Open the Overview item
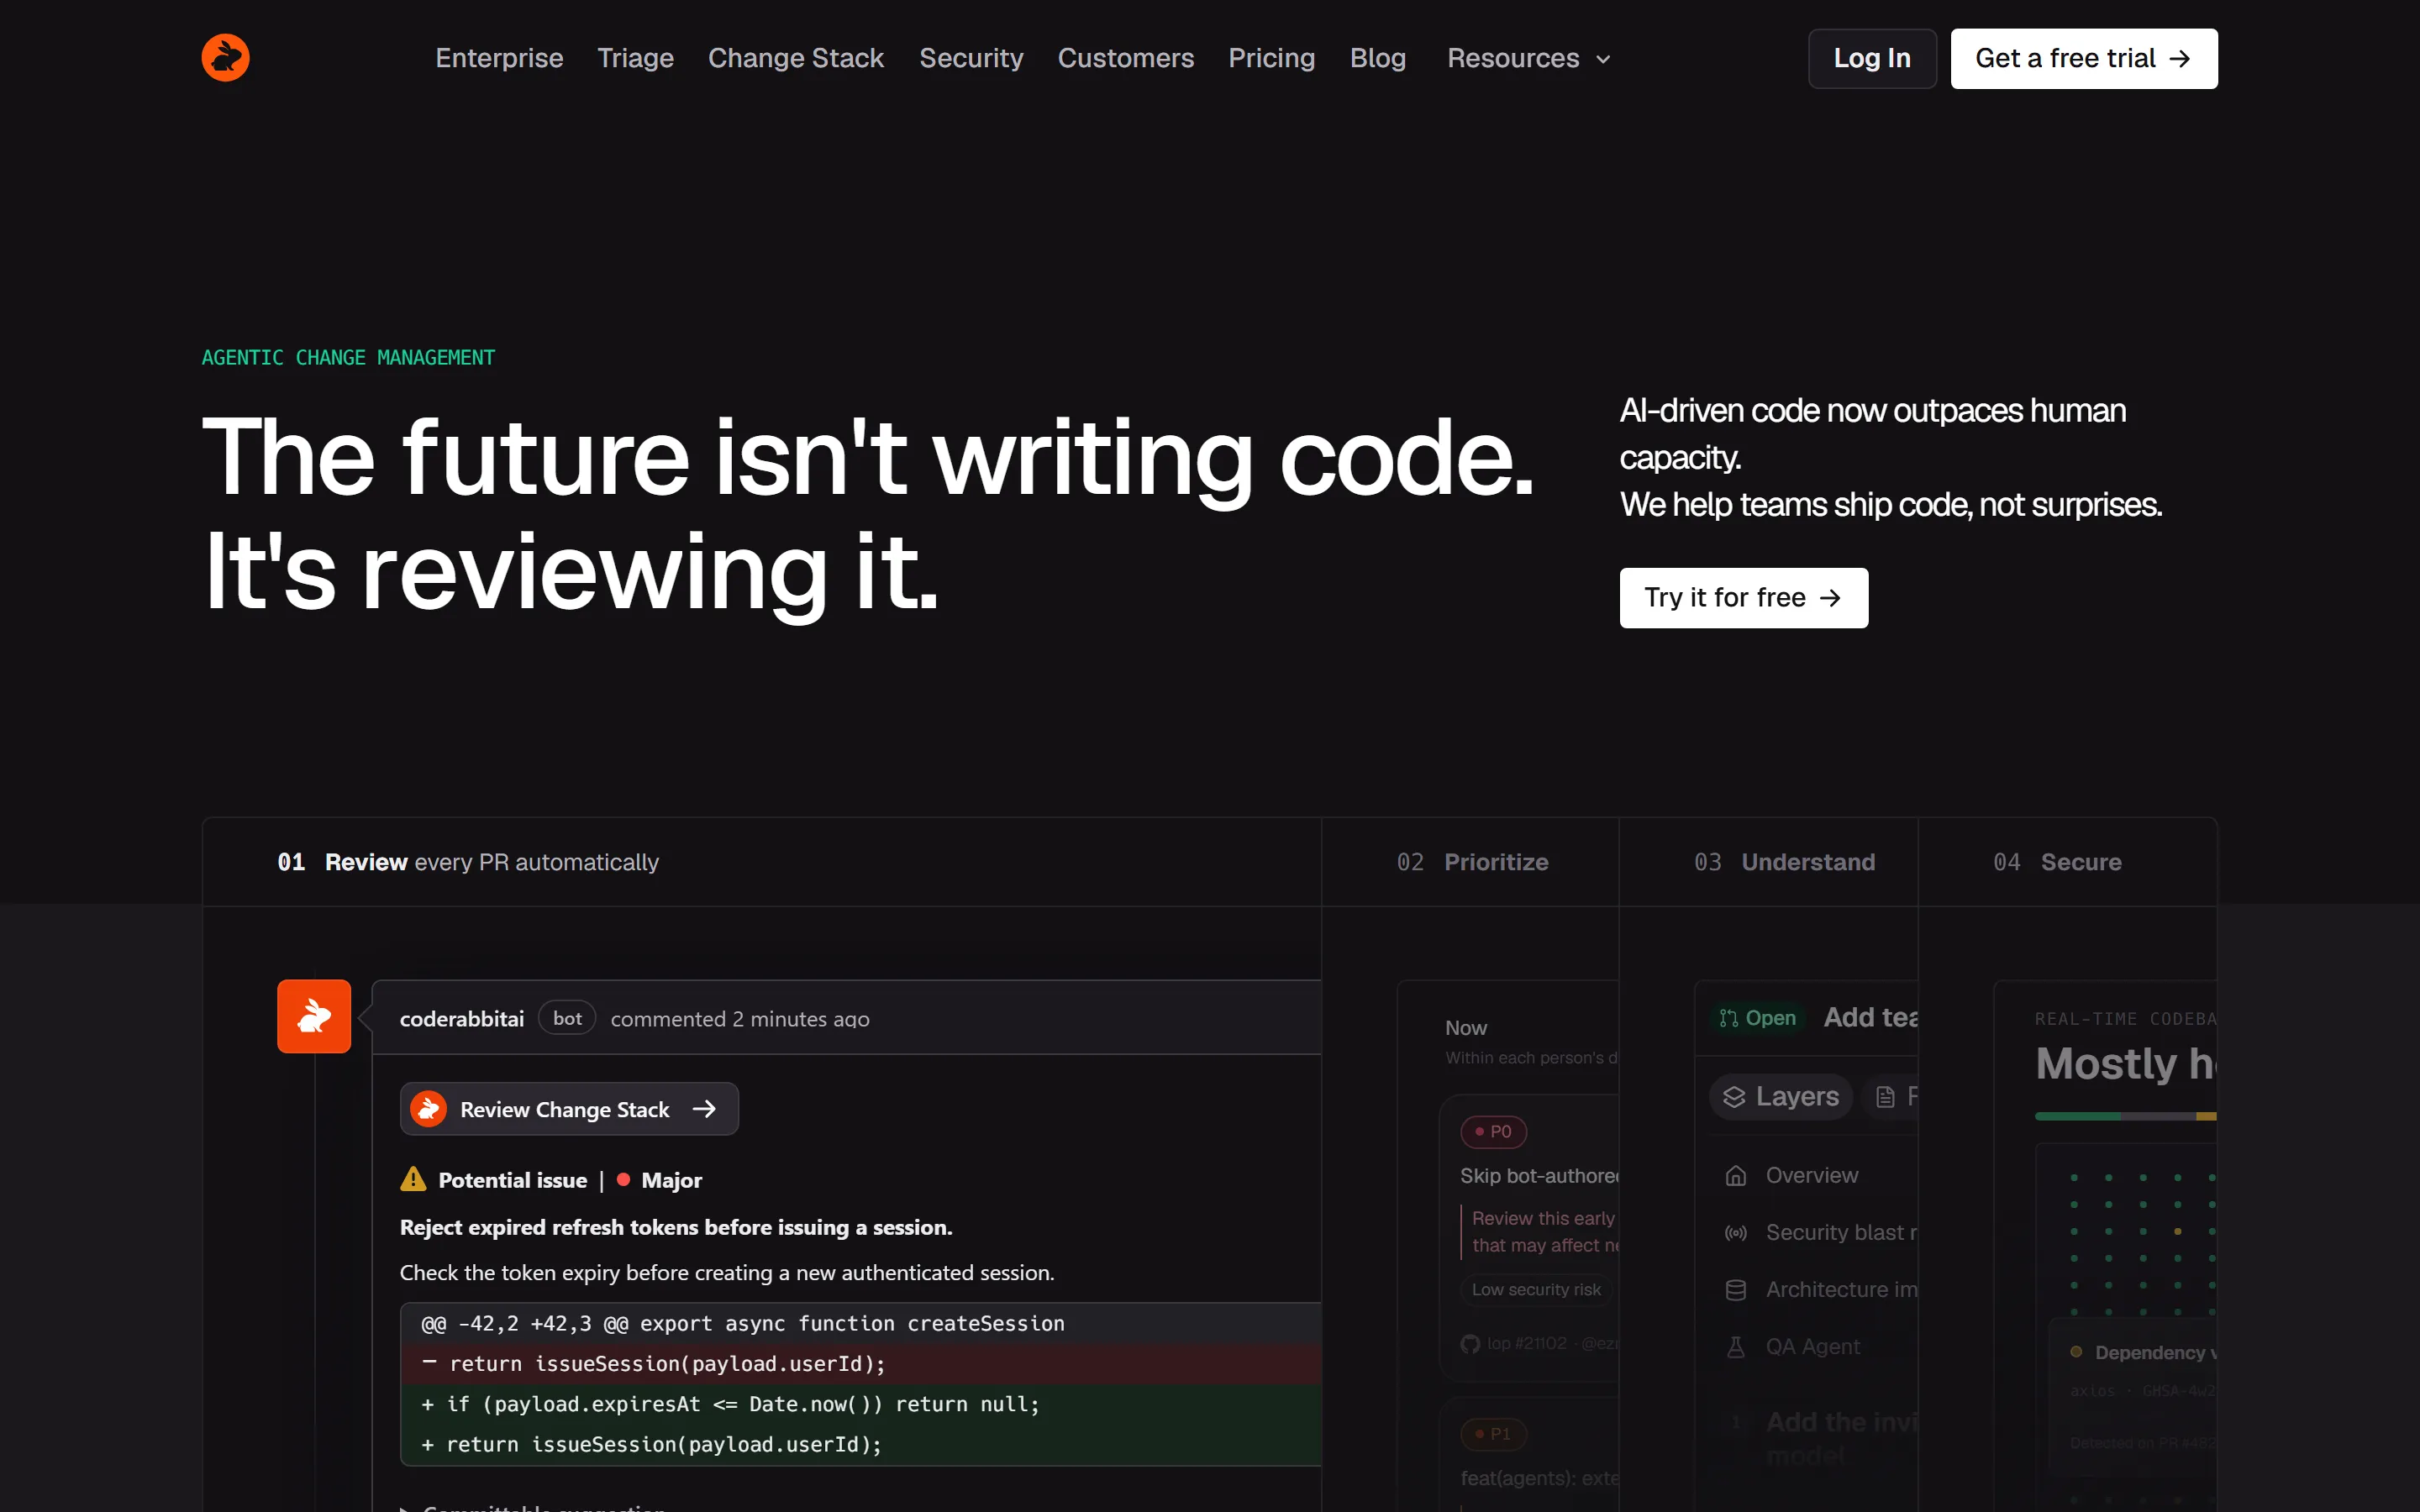Viewport: 2420px width, 1512px height. [x=1812, y=1175]
